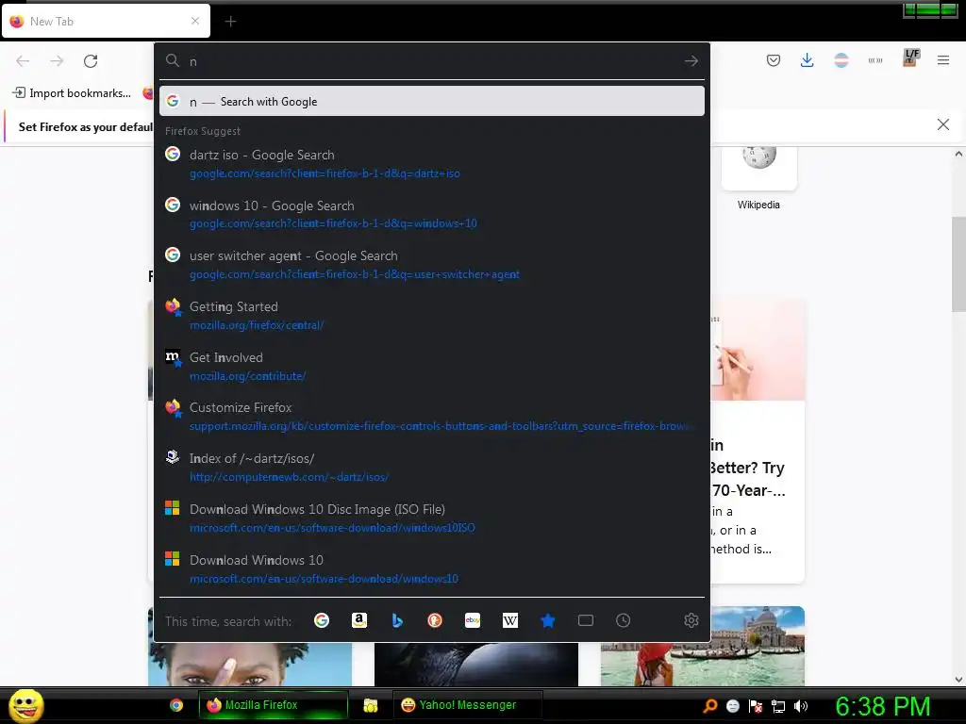Click the page scrollbar down arrow
Image resolution: width=966 pixels, height=724 pixels.
[x=958, y=680]
